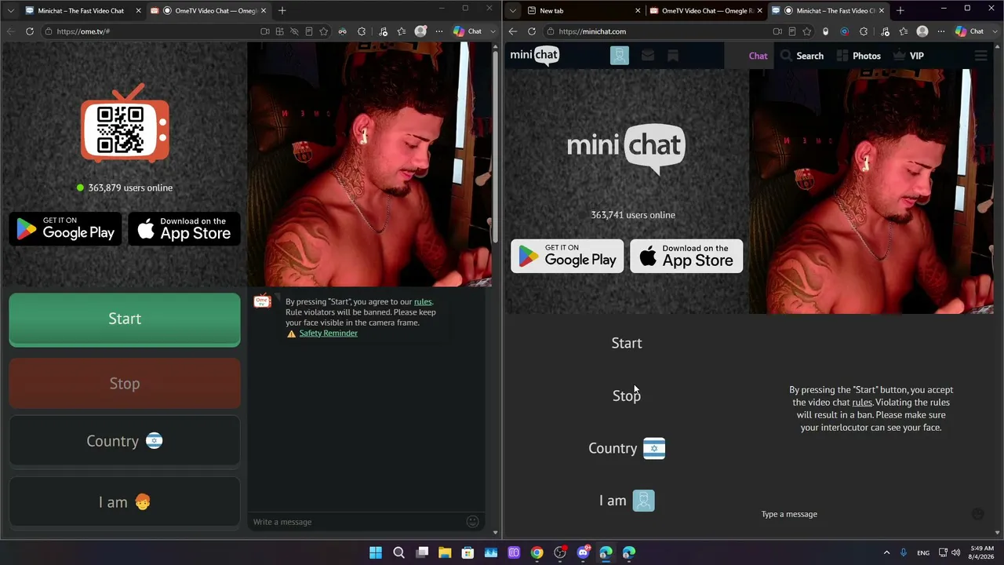
Task: Open the extensions puzzle icon in the left browser
Action: click(362, 31)
